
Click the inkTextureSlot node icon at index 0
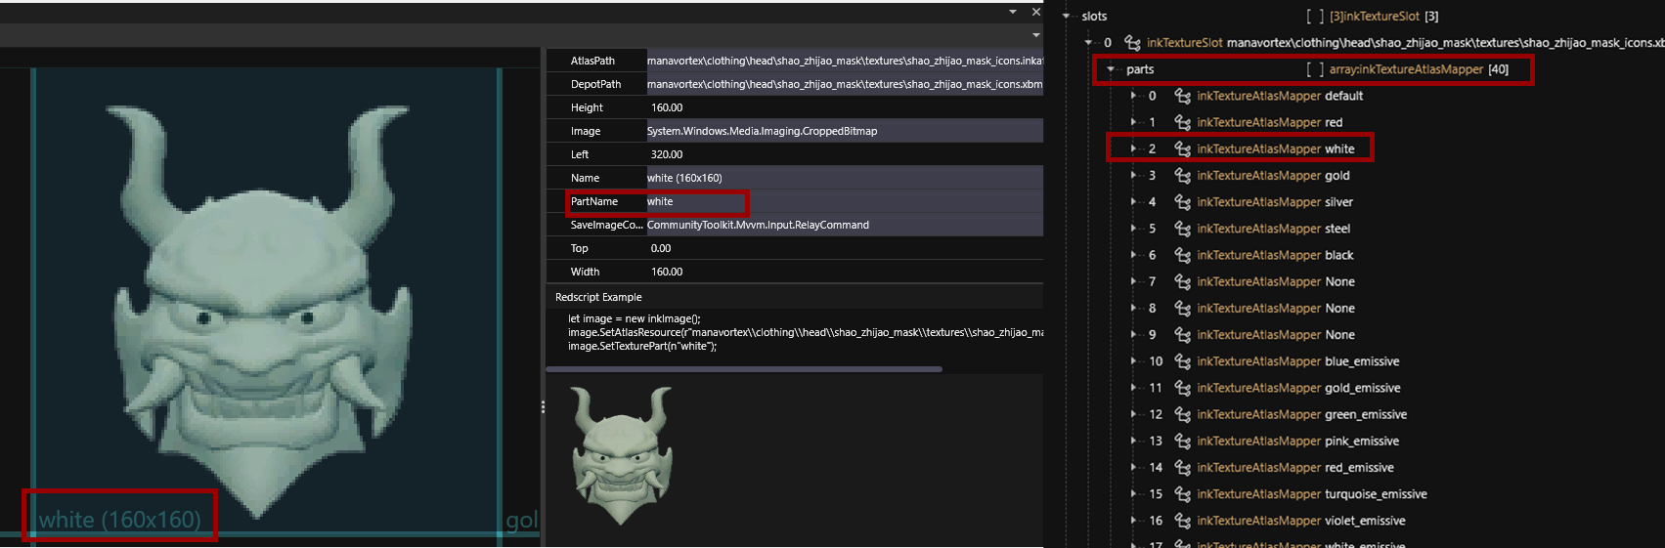coord(1132,43)
